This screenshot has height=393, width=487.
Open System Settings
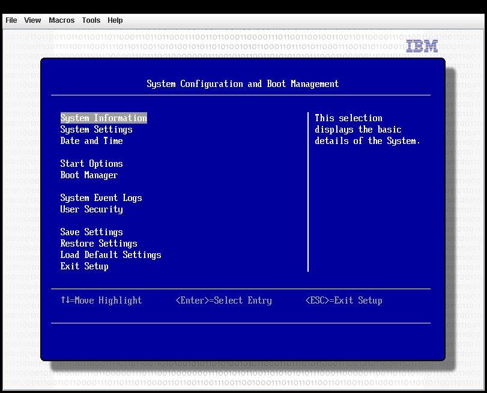coord(96,129)
